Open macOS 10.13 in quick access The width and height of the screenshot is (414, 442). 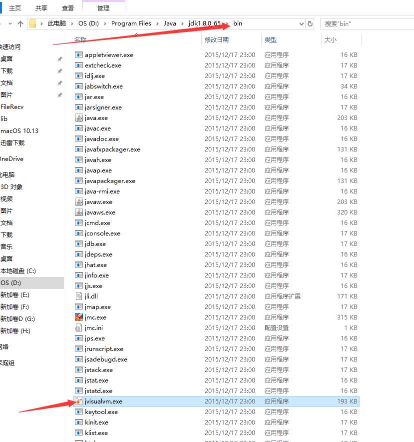[x=19, y=131]
